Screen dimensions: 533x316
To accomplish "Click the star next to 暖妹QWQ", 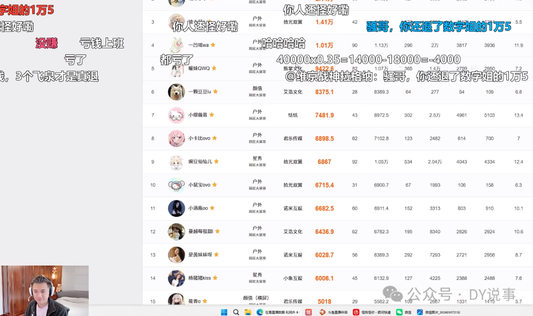I will [x=214, y=68].
